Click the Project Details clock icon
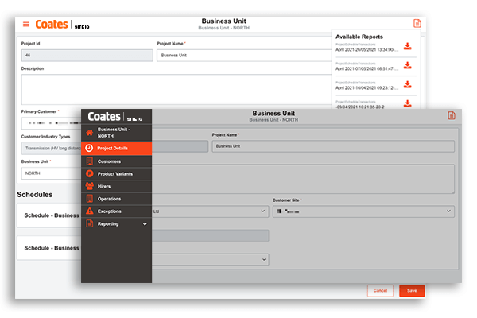This screenshot has width=477, height=318. coord(89,148)
